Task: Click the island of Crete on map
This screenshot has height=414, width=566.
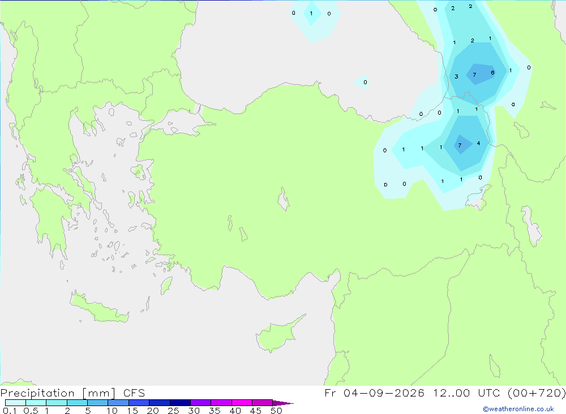Action: (x=99, y=307)
